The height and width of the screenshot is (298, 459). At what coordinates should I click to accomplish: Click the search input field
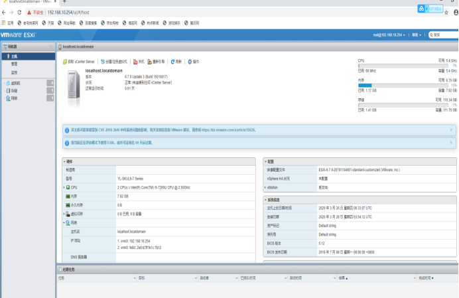pyautogui.click(x=444, y=35)
